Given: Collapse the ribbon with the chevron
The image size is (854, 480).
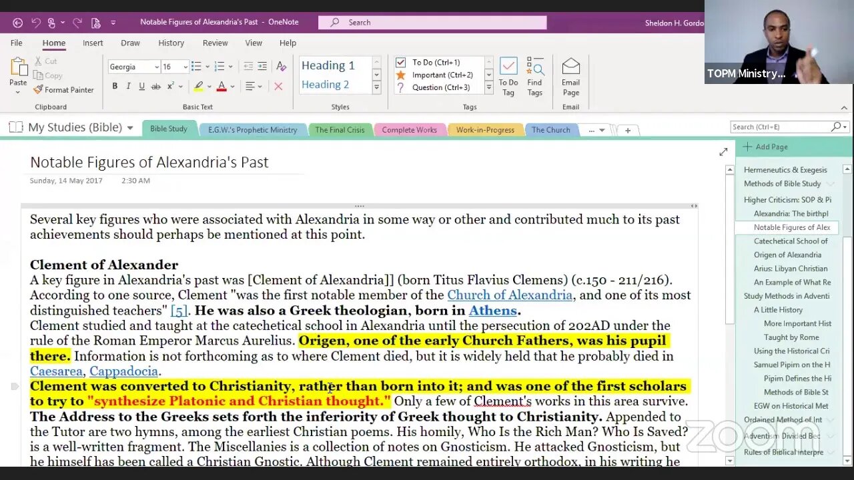Looking at the screenshot, I should [844, 108].
